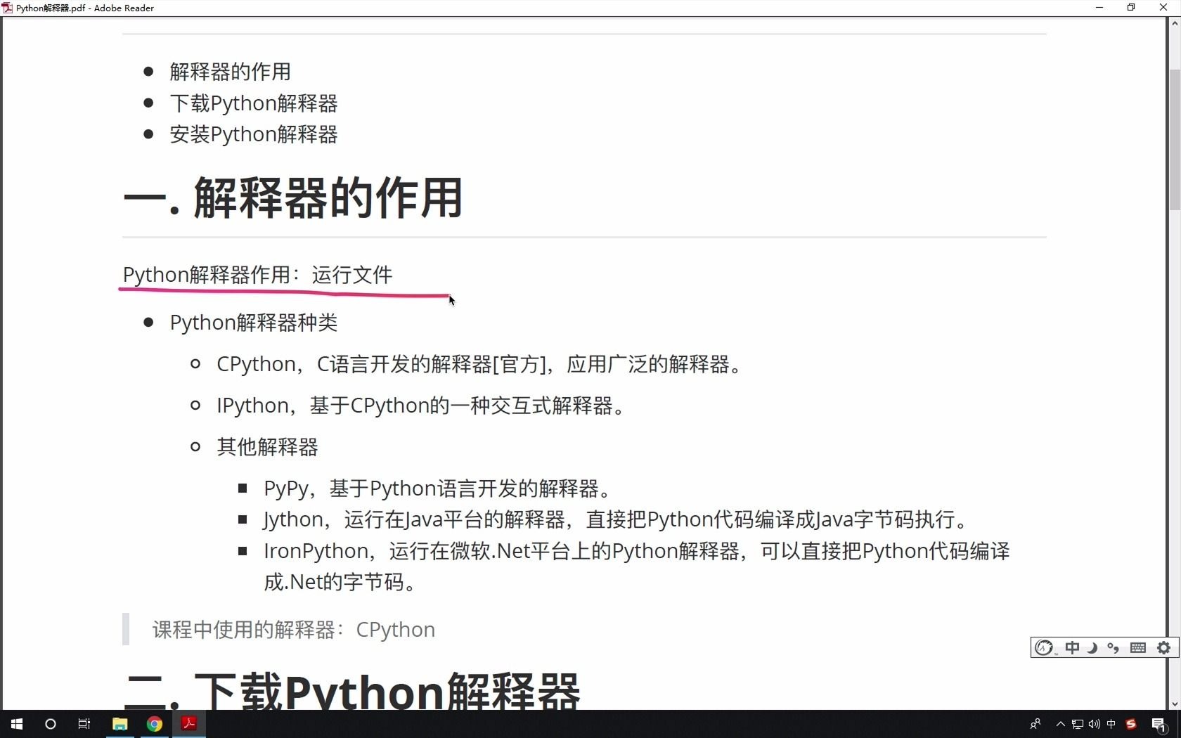Click the line beginning "Jython，运行在Java平台"
Screen dimensions: 1181x738
point(616,519)
